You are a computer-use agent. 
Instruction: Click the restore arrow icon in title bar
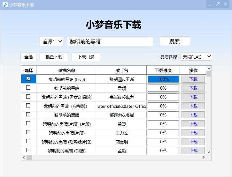coord(218,4)
